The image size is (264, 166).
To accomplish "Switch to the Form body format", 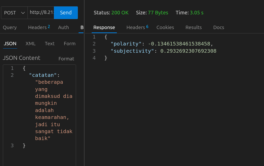I will [69, 43].
